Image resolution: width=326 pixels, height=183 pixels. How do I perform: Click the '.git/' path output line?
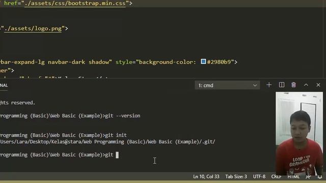pyautogui.click(x=107, y=142)
